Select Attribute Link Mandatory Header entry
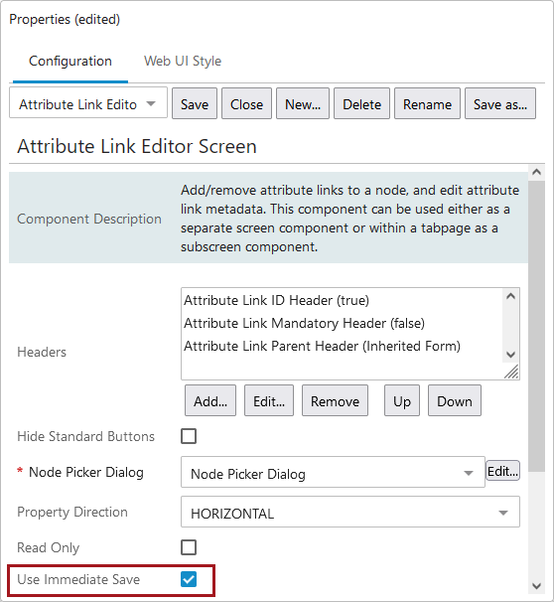Image resolution: width=554 pixels, height=602 pixels. tap(304, 323)
